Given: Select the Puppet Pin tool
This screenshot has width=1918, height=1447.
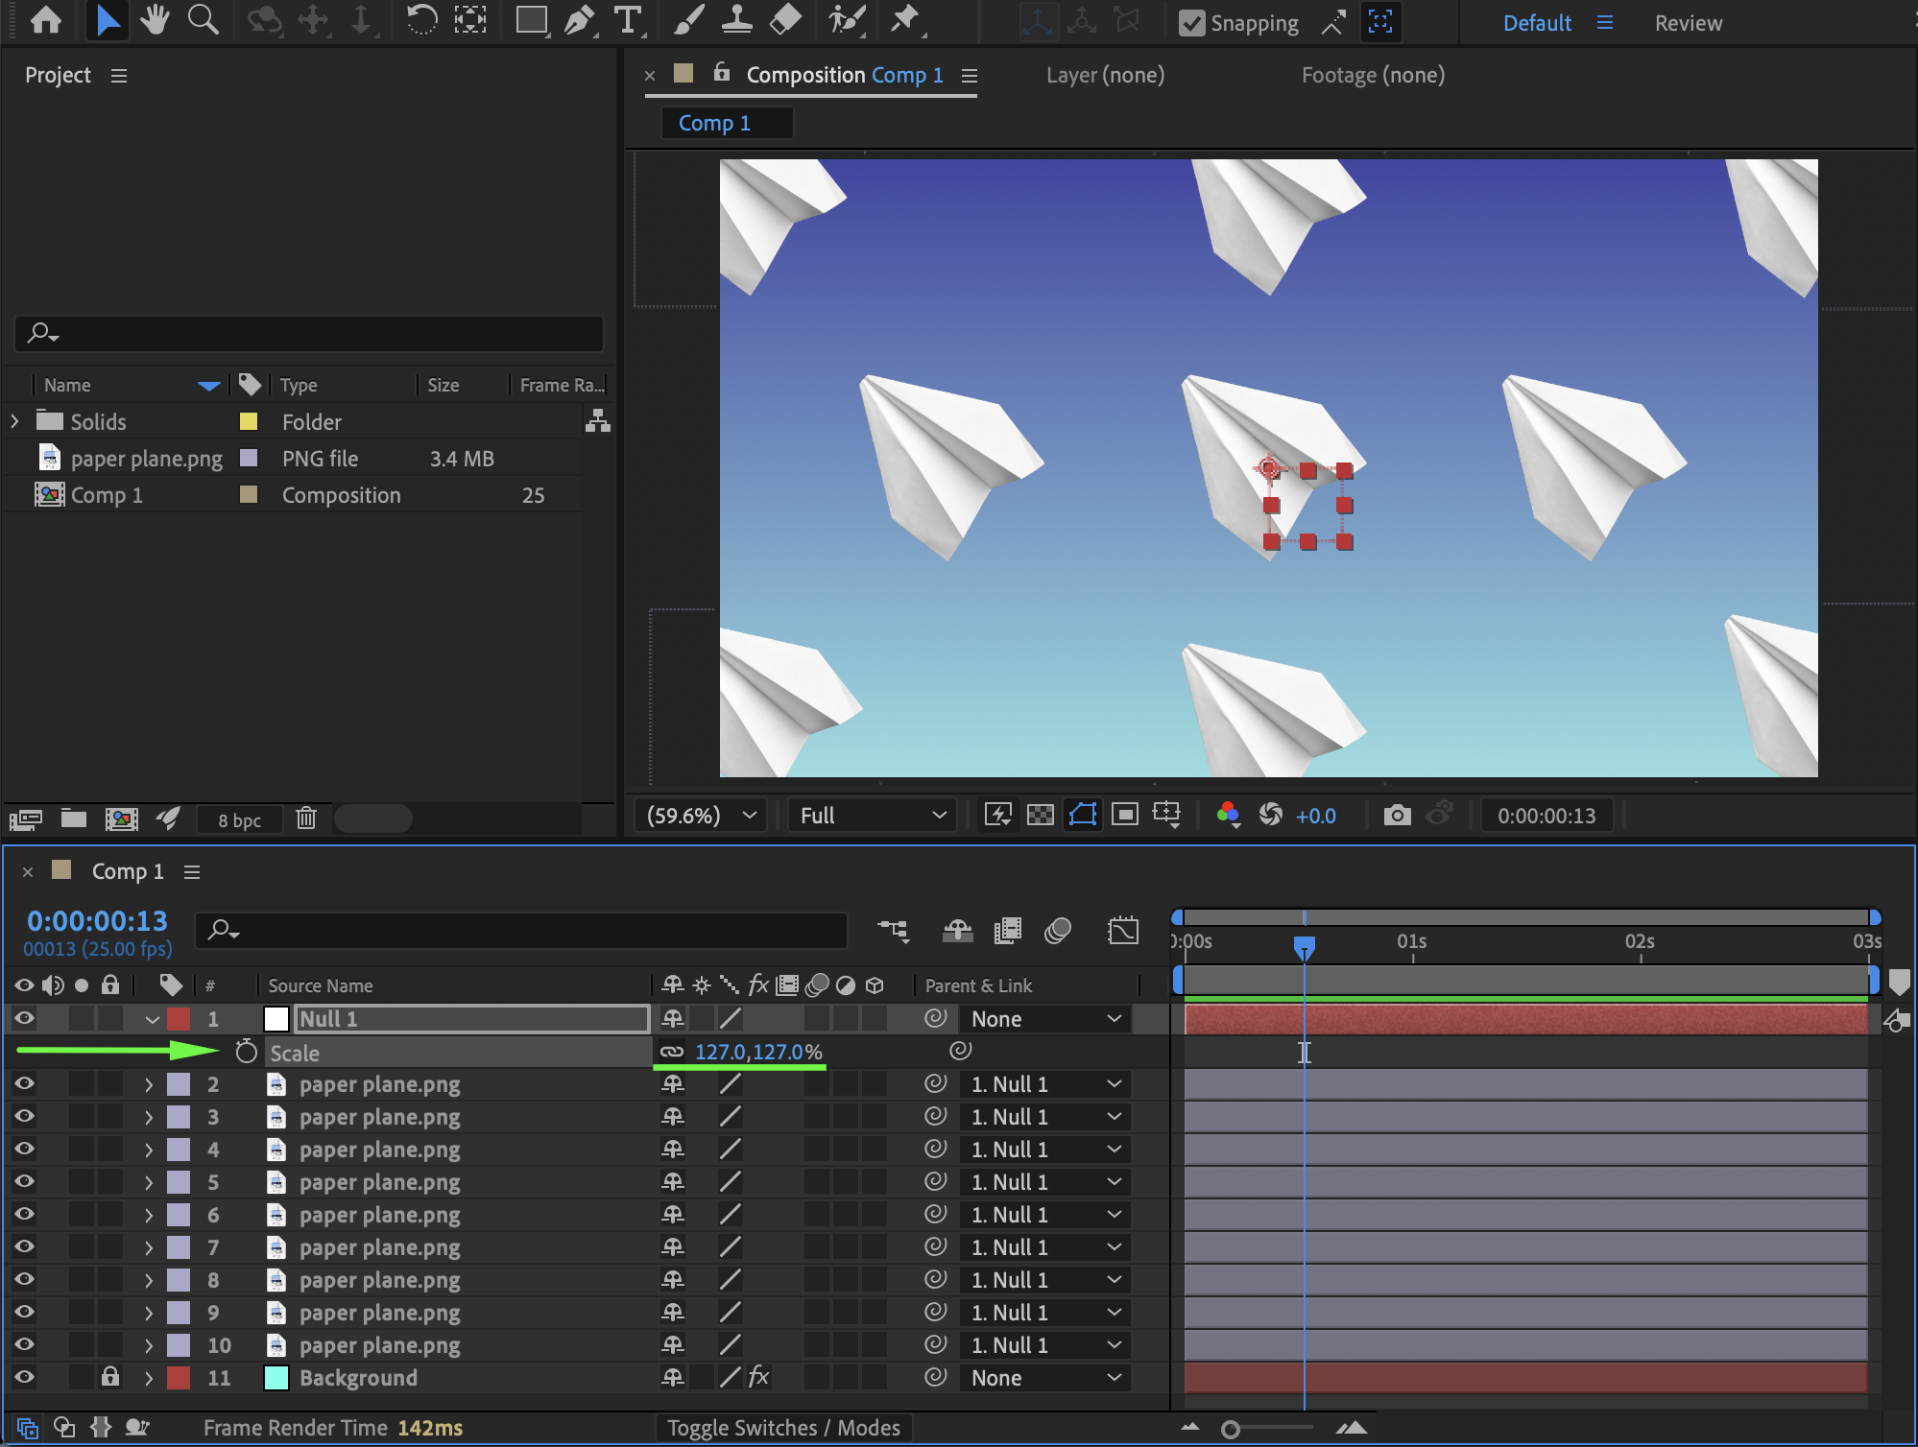Looking at the screenshot, I should [904, 20].
